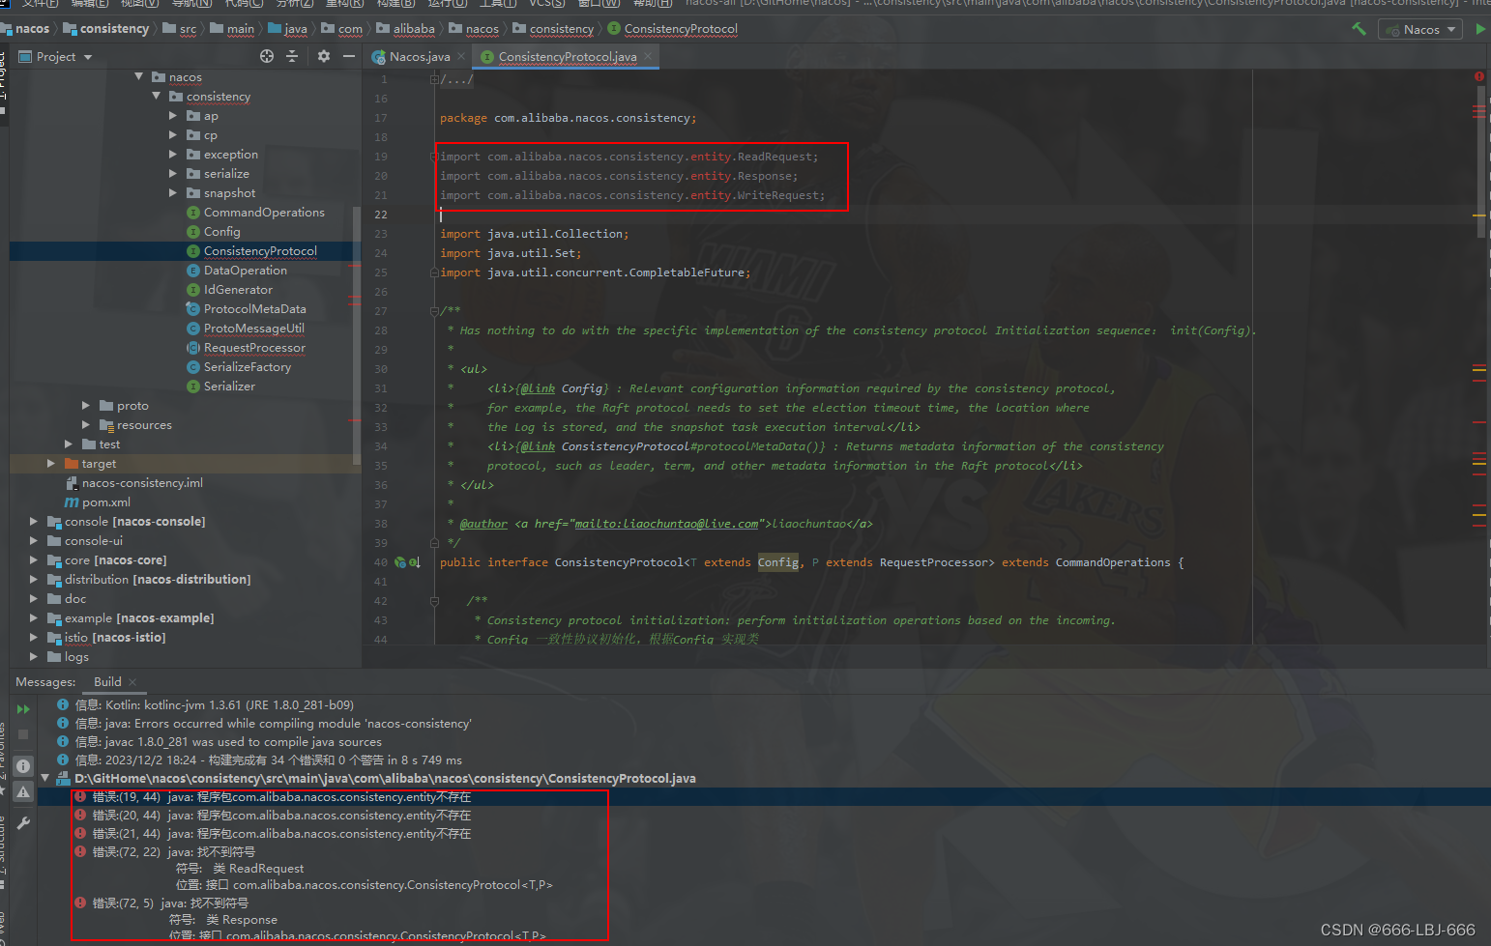Collapse the nacos folder in the tree
Screen dimensions: 1491x946
tap(139, 76)
